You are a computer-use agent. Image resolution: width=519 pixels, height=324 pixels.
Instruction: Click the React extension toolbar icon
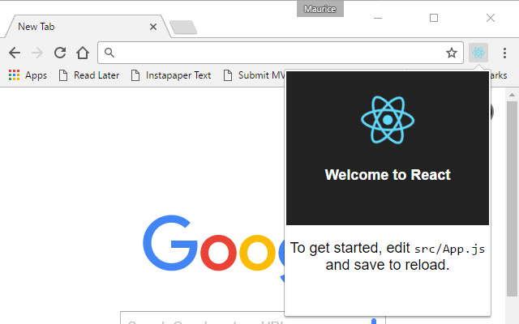click(478, 53)
